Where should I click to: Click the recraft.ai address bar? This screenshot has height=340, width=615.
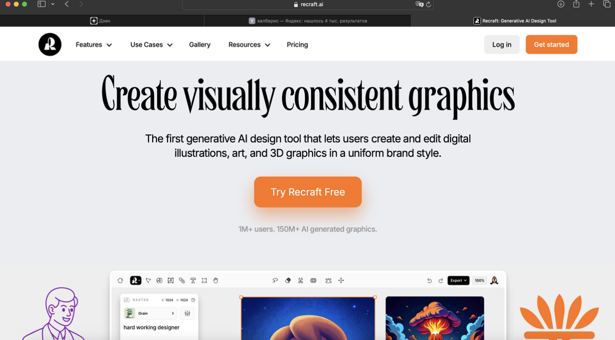point(308,4)
